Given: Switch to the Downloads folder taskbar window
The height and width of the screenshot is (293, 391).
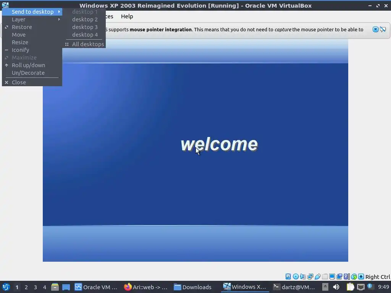Looking at the screenshot, I should pos(195,287).
